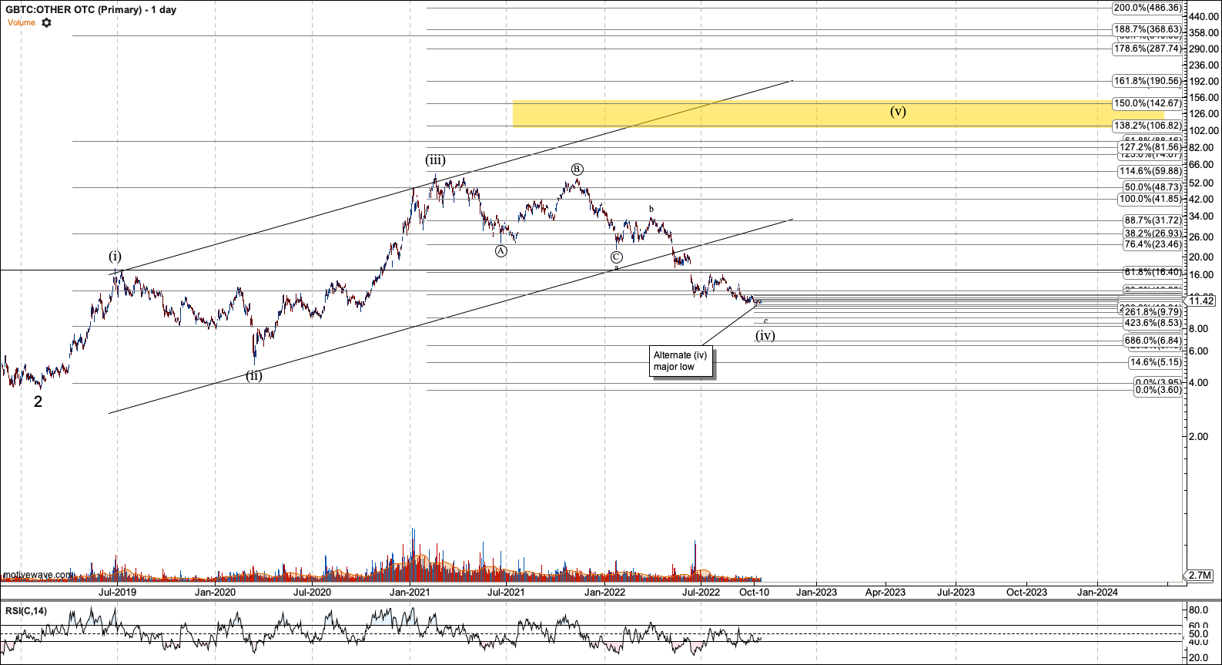Screen dimensions: 1222x665
Task: Click the 178.6%(287.74) Fibonacci label
Action: [1147, 49]
